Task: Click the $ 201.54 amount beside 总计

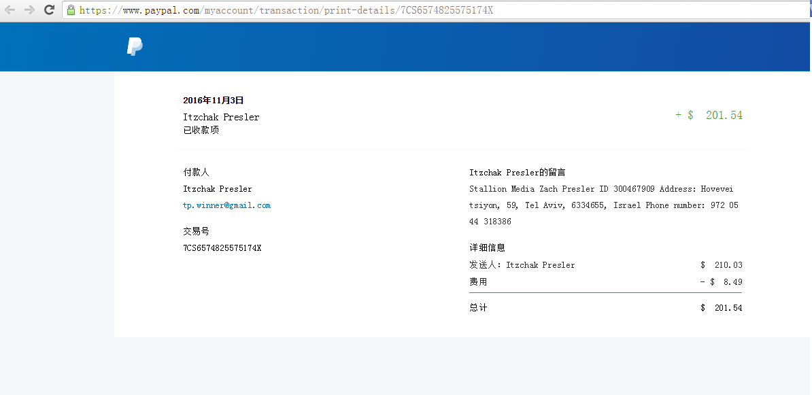Action: [721, 308]
